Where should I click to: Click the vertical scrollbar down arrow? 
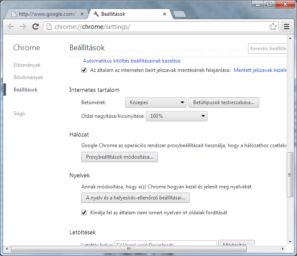point(290,242)
